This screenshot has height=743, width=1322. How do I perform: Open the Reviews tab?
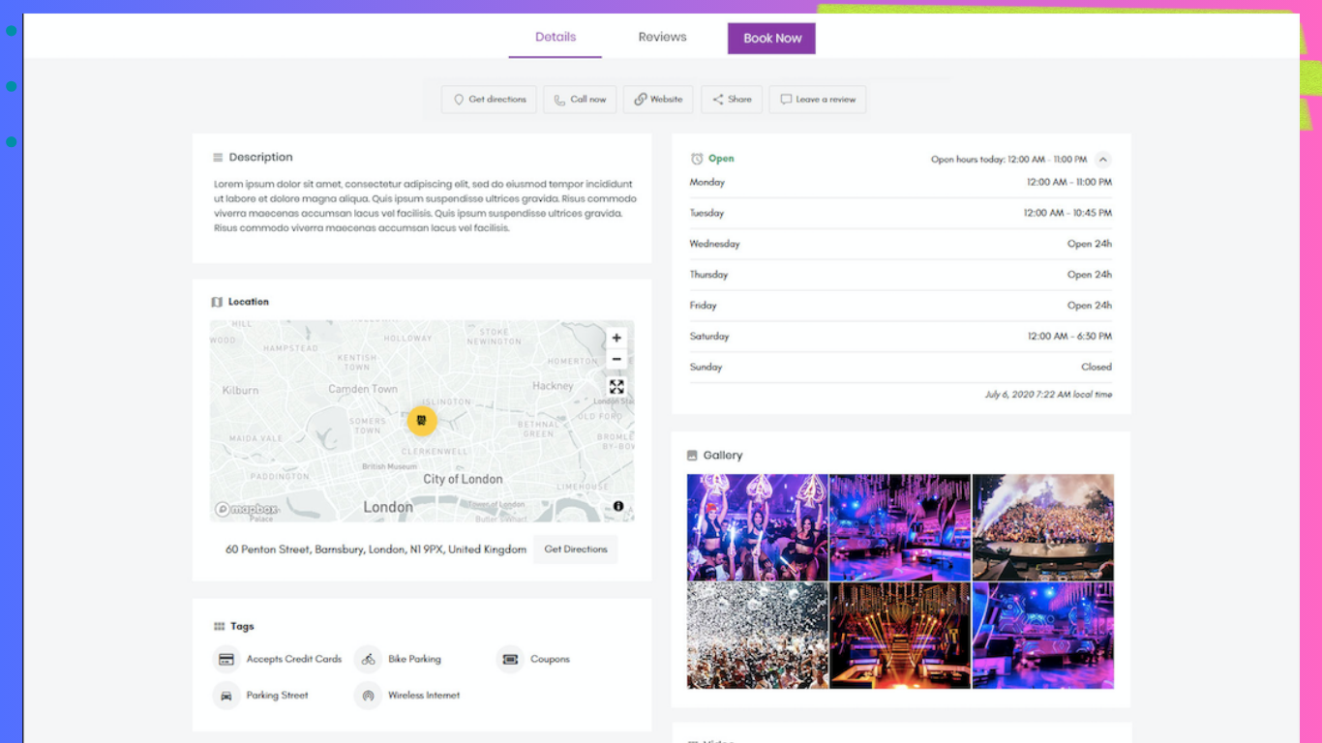pyautogui.click(x=662, y=37)
